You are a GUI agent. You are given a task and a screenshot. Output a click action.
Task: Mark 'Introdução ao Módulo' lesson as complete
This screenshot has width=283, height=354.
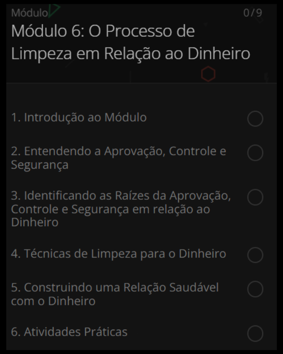tap(255, 119)
